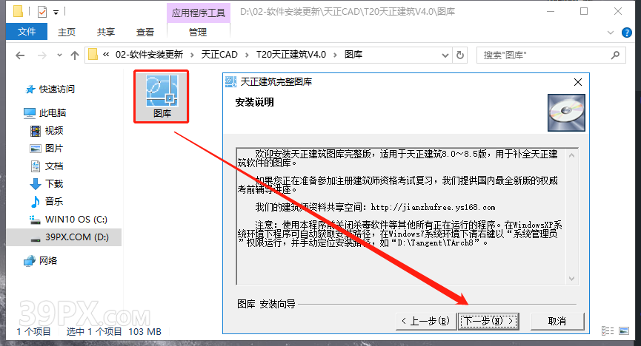Click inside the installation notes text box

click(x=407, y=216)
